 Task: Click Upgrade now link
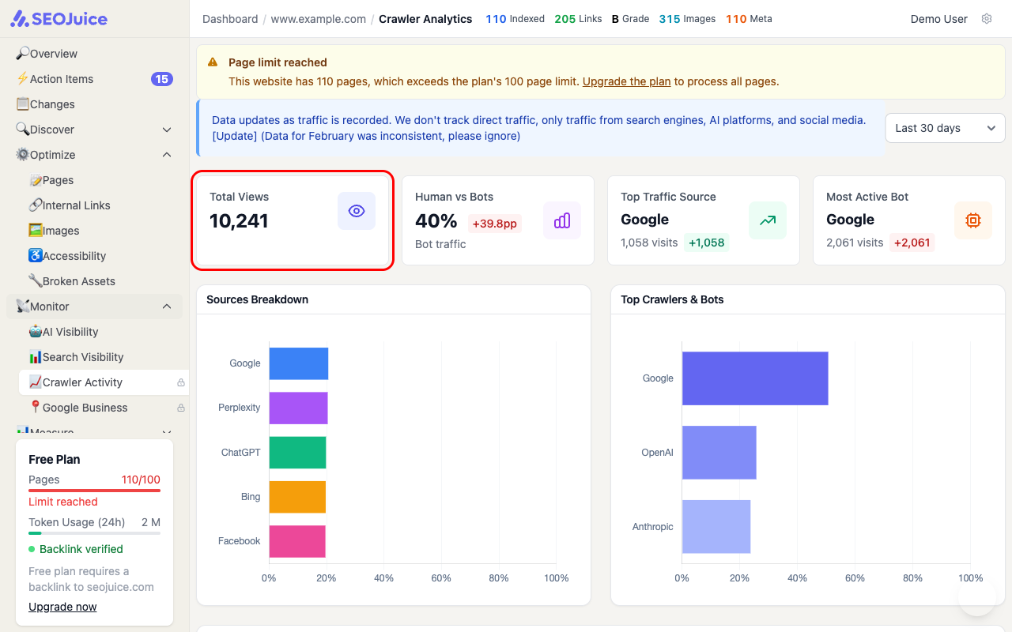click(62, 607)
